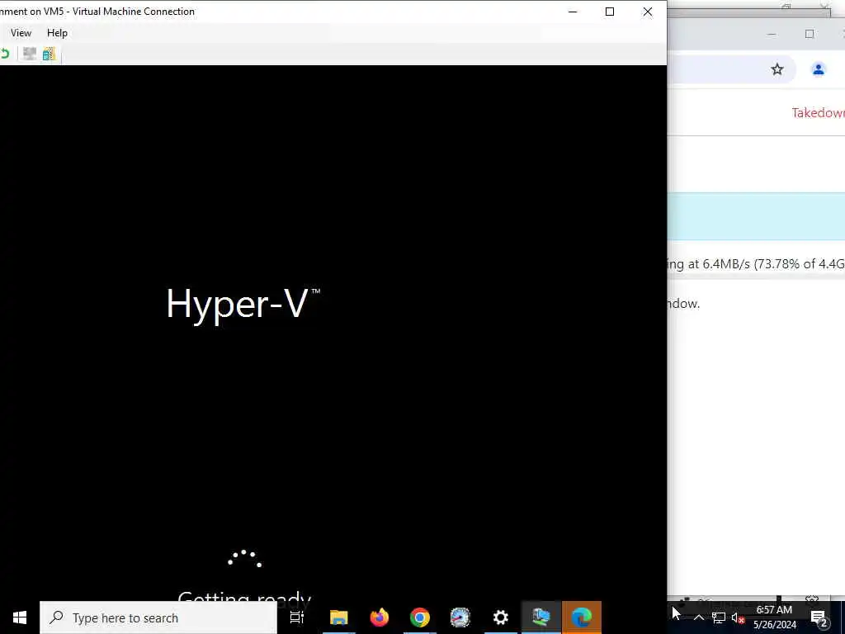845x634 pixels.
Task: Minimize the Virtual Machine Connection window
Action: [573, 12]
